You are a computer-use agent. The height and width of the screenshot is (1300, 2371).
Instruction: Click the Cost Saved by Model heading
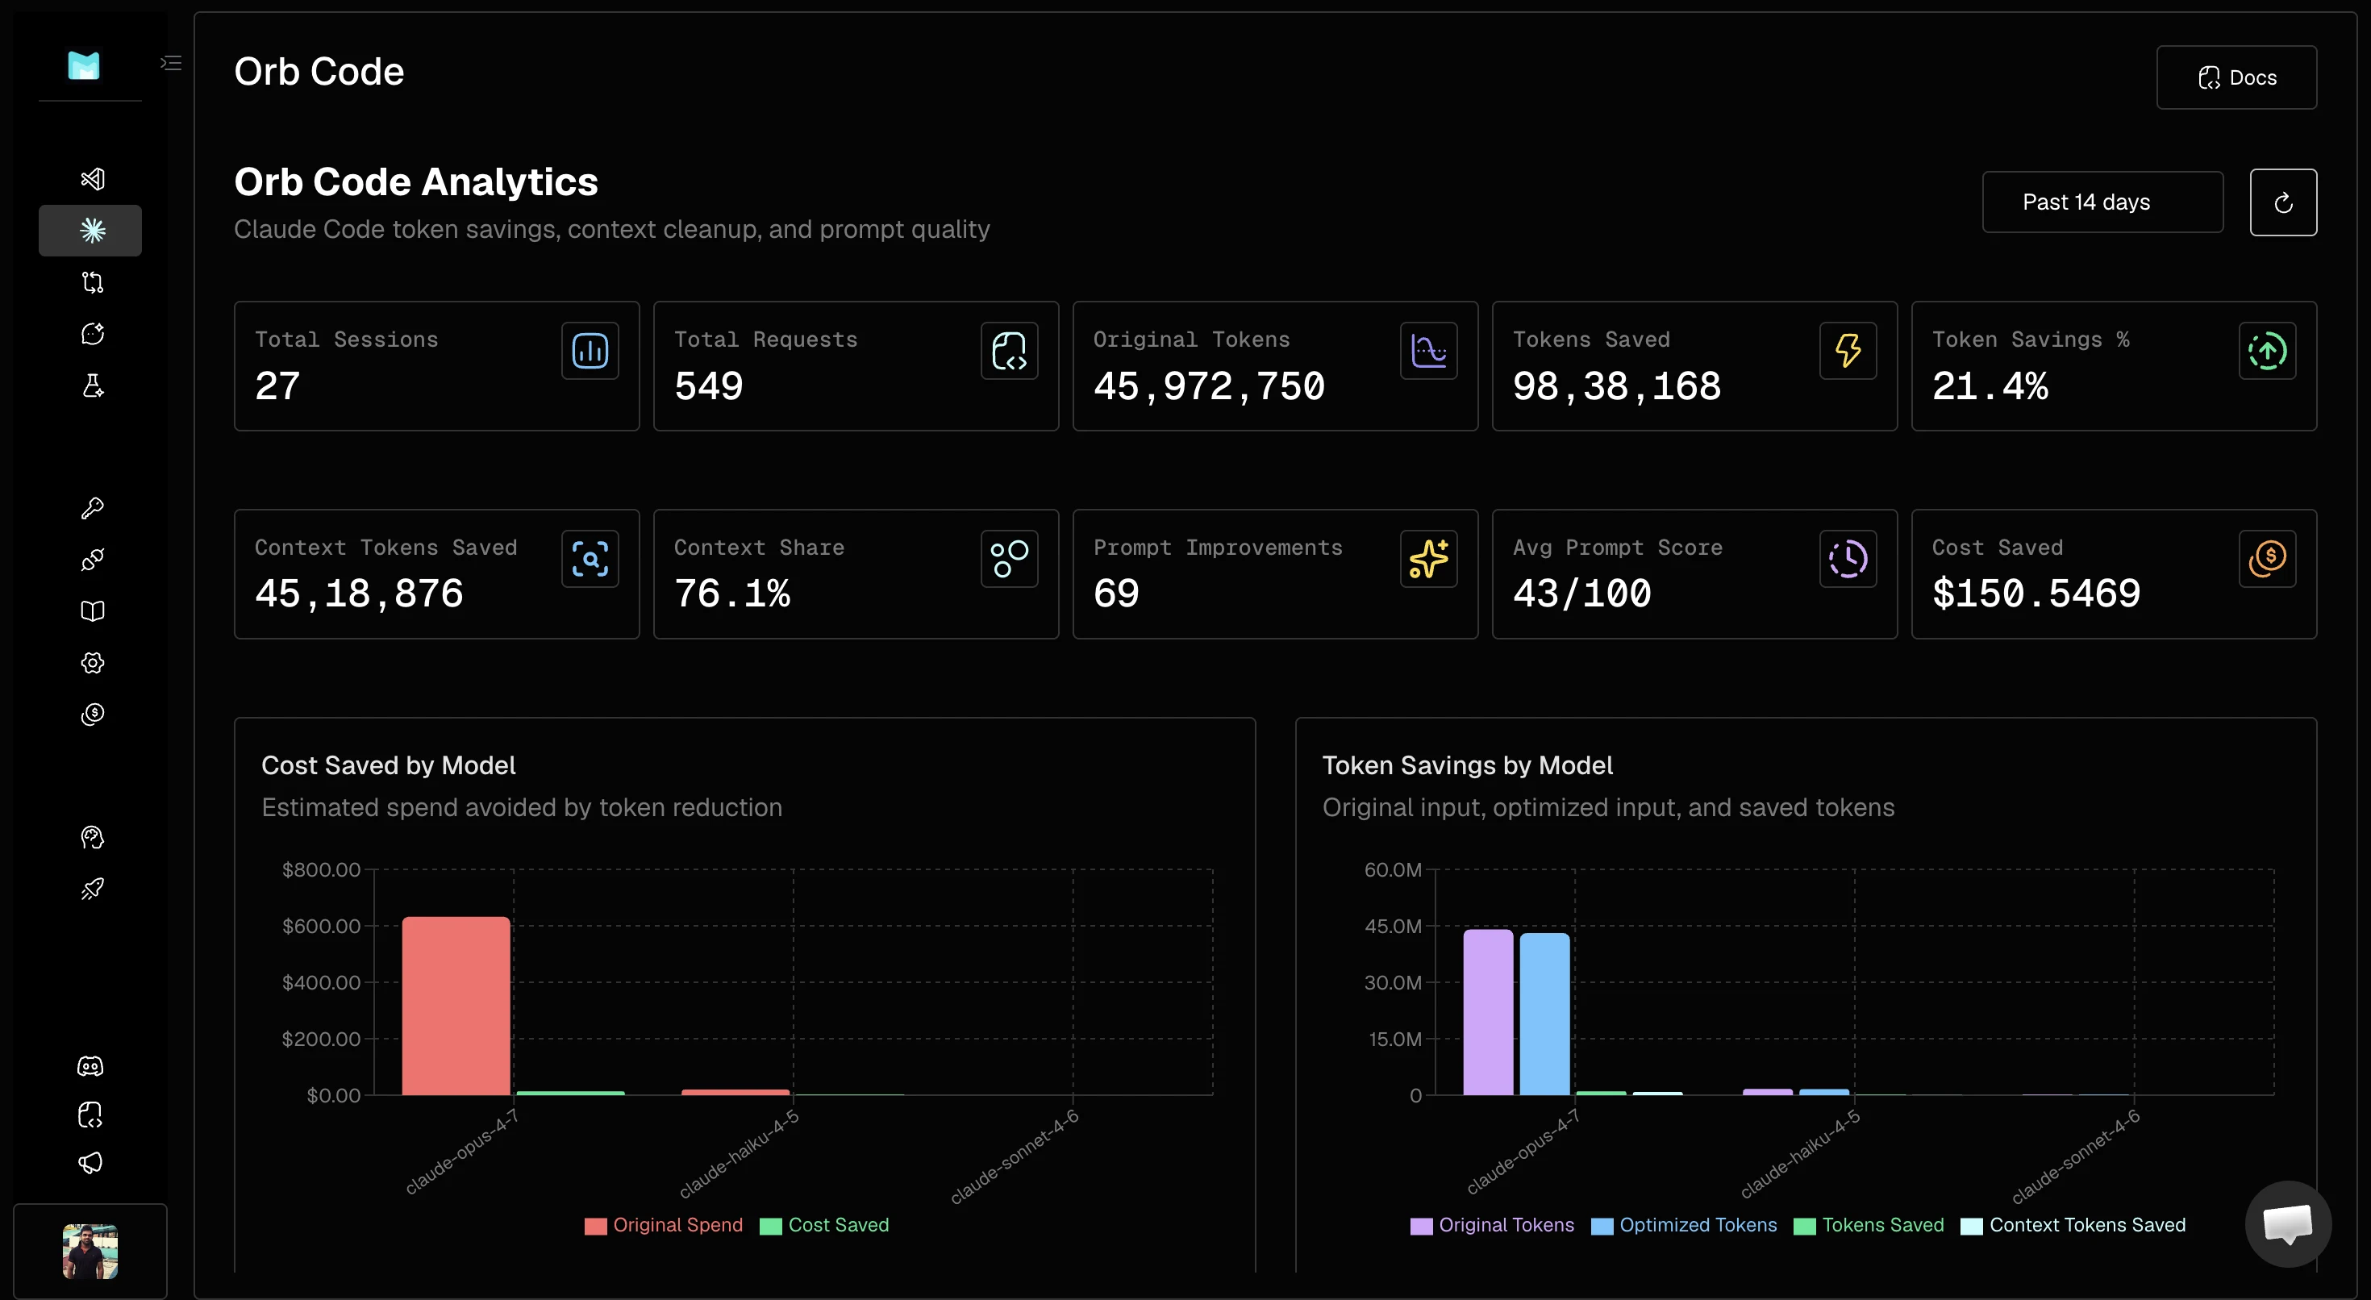[x=389, y=766]
